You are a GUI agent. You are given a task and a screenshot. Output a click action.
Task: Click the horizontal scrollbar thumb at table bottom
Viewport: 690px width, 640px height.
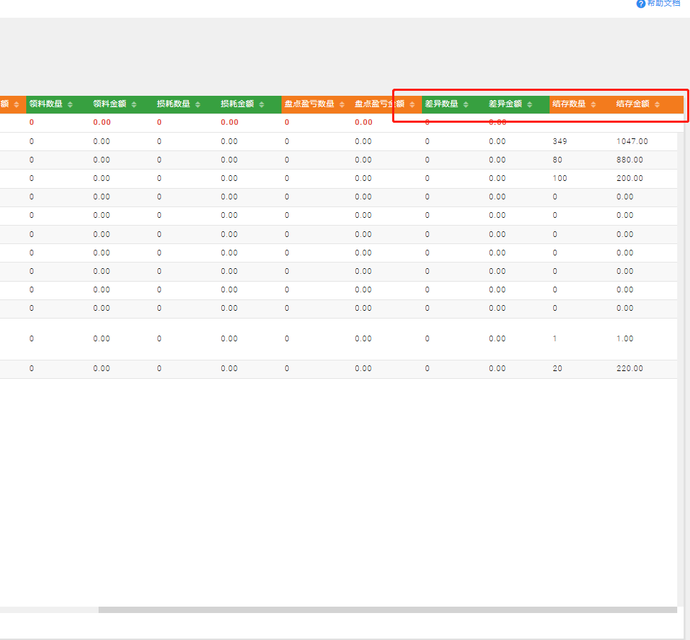click(388, 610)
